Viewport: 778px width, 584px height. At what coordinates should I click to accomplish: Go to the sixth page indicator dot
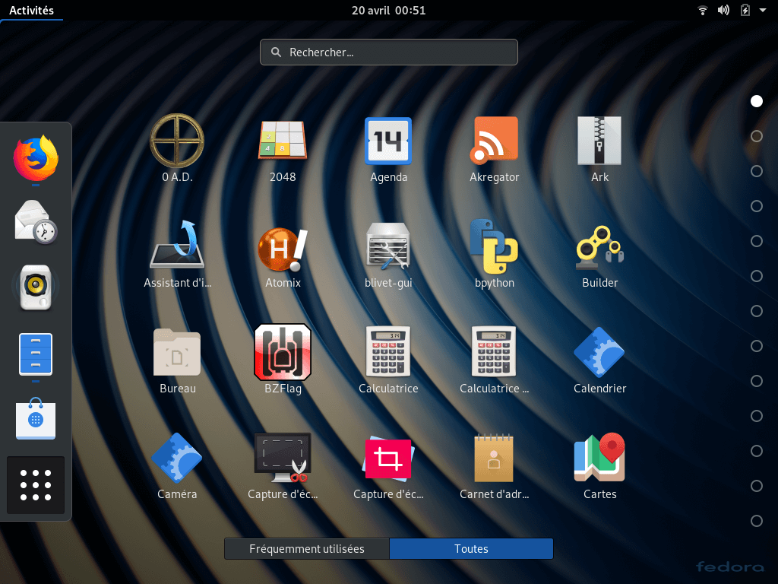click(756, 276)
